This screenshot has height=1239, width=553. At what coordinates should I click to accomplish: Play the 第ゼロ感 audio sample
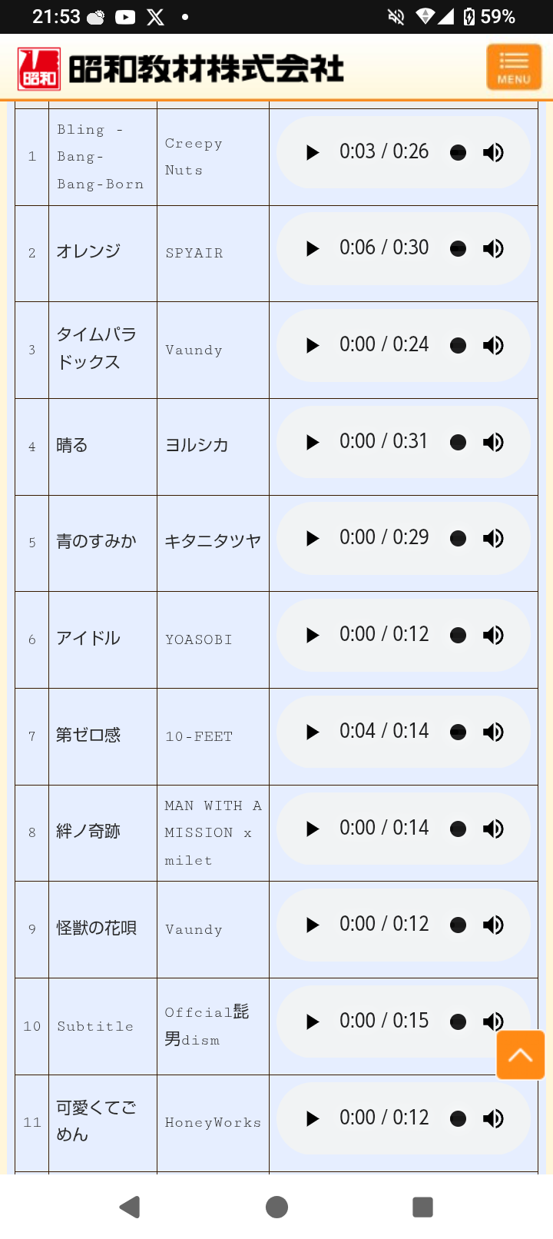(x=312, y=732)
